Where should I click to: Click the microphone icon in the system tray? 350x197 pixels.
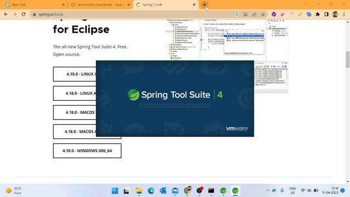(x=282, y=190)
